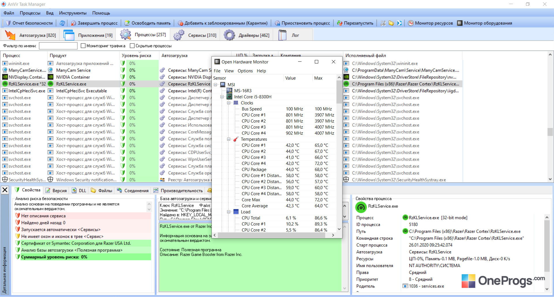Click the Max column header in Hardware Monitor
Viewport: 554px width, 297px height.
[324, 78]
